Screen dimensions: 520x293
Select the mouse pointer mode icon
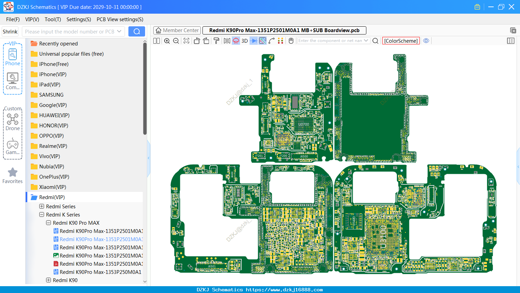(291, 41)
